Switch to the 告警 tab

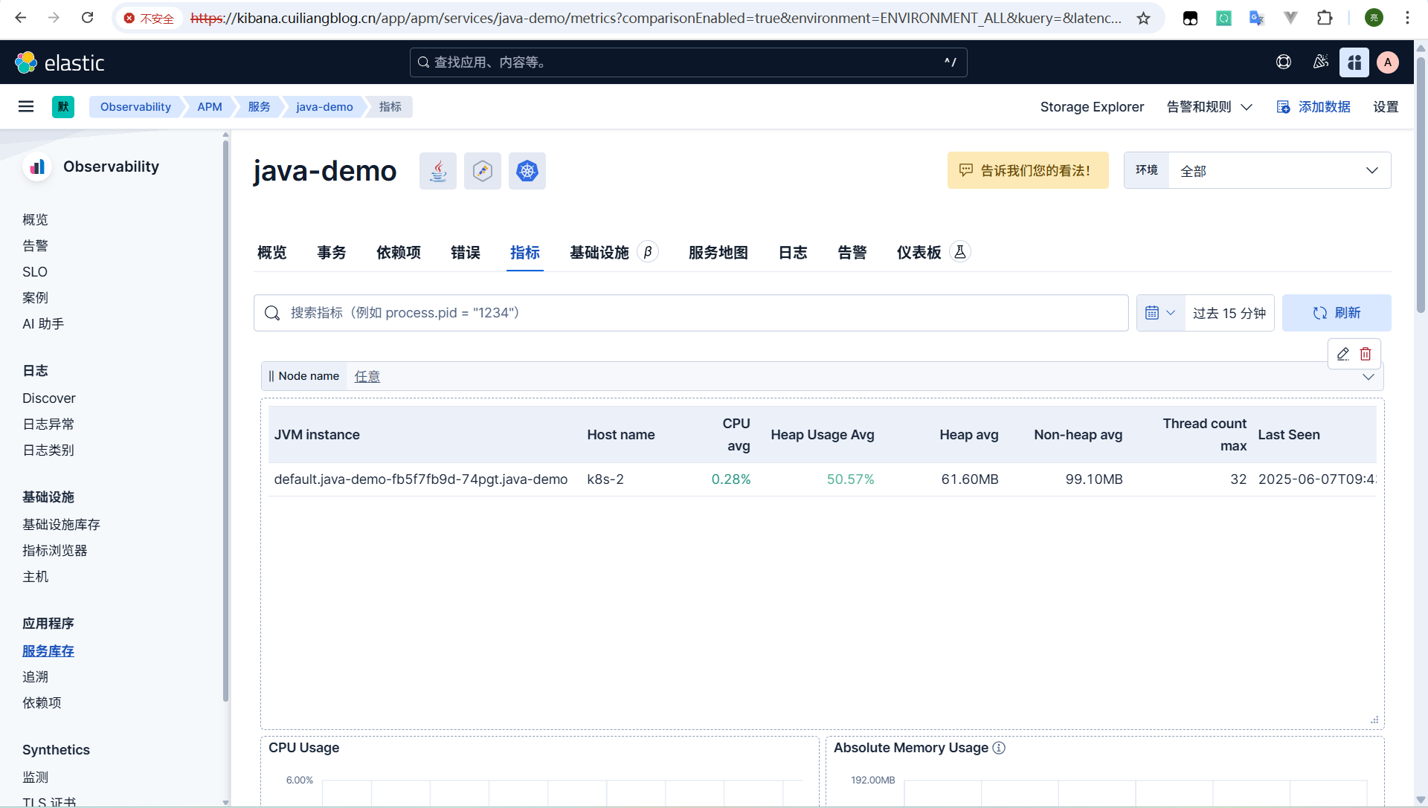(852, 253)
